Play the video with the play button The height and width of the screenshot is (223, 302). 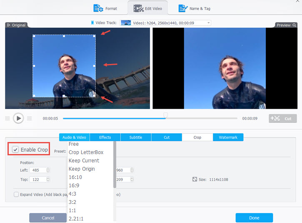(18, 118)
